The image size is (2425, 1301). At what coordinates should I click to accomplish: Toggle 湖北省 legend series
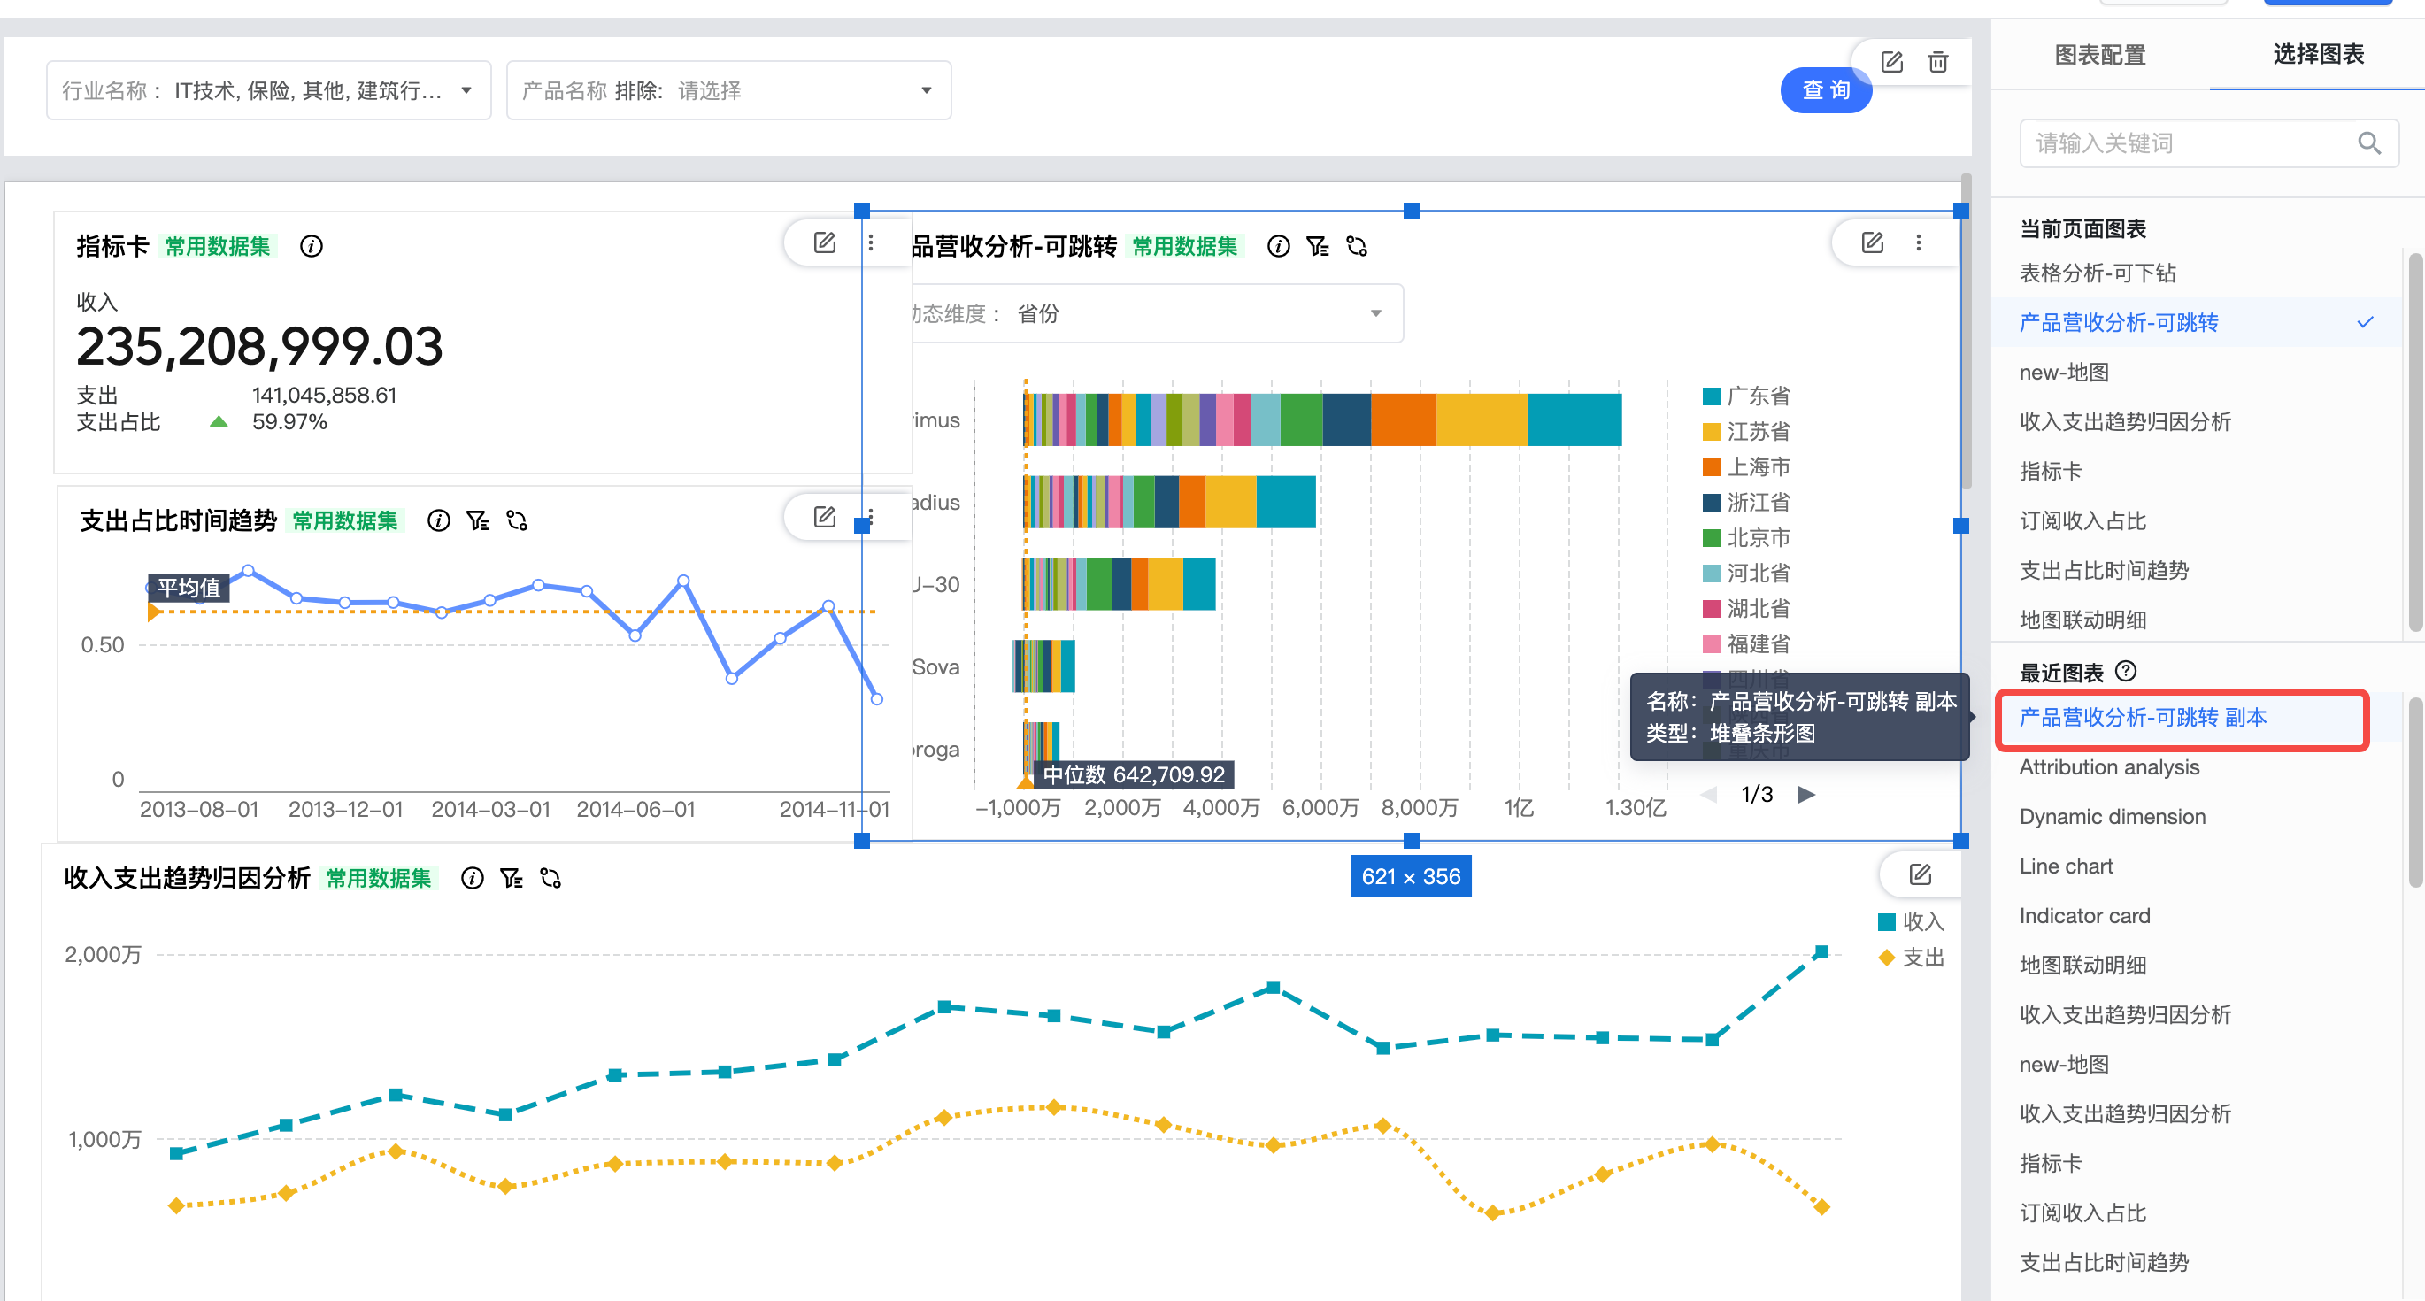[1747, 608]
